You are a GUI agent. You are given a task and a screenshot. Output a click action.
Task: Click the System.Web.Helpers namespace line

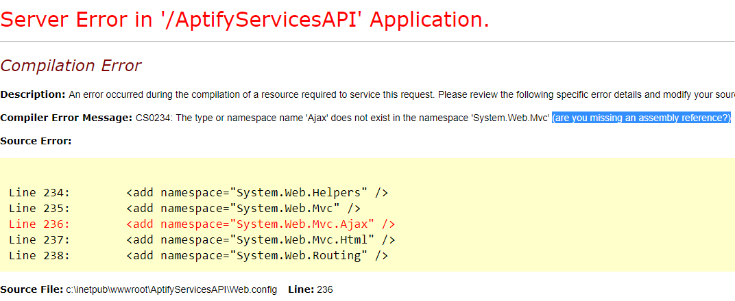point(257,193)
